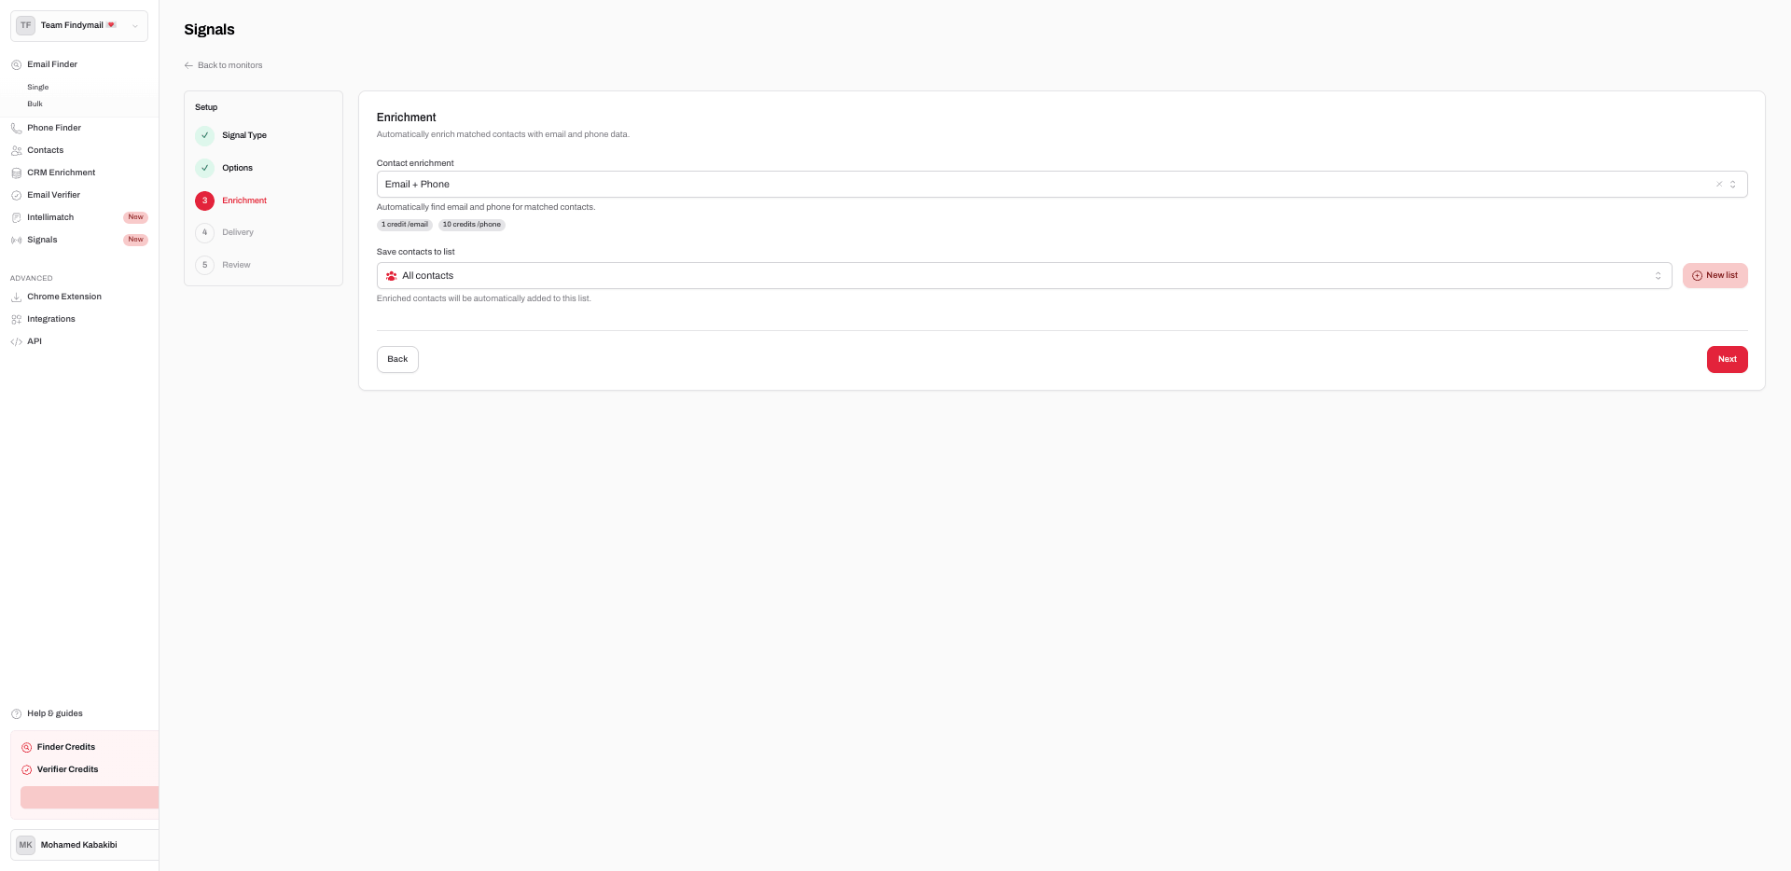
Task: Open Chrome Extension page
Action: tap(64, 297)
